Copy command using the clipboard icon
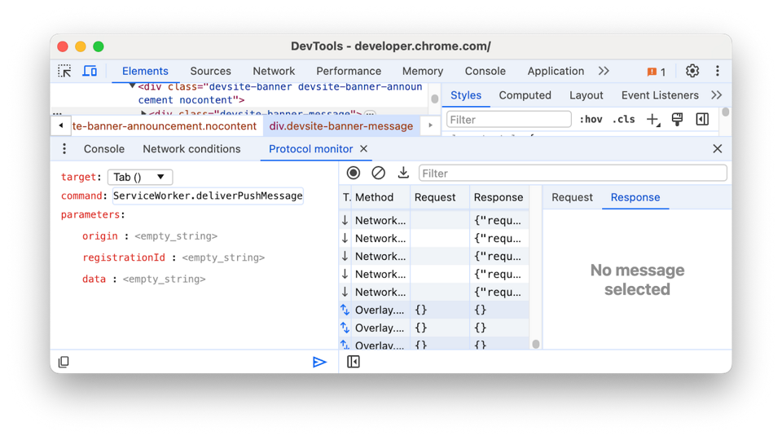This screenshot has height=440, width=782. click(64, 362)
